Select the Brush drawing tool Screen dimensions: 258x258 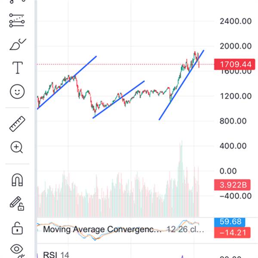point(17,44)
